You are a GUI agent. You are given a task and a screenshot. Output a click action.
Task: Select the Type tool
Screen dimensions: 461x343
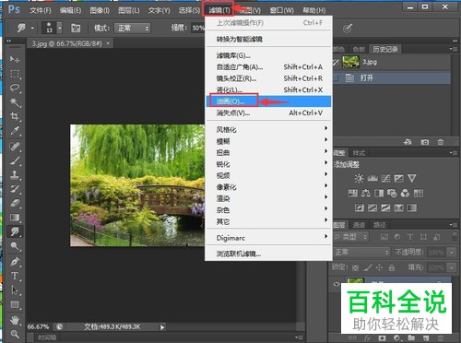pos(15,276)
